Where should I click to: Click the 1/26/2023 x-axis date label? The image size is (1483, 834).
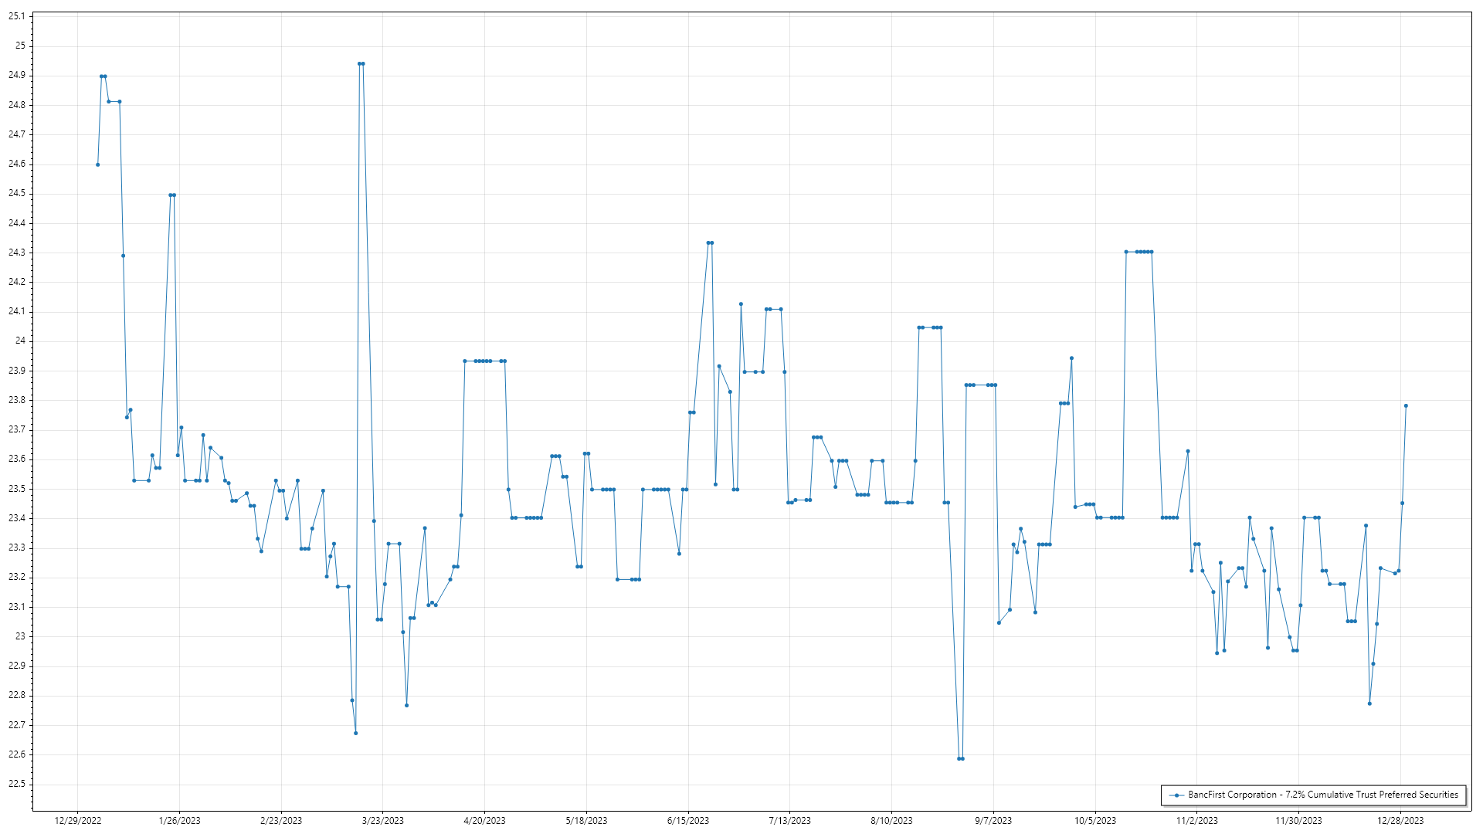click(179, 821)
